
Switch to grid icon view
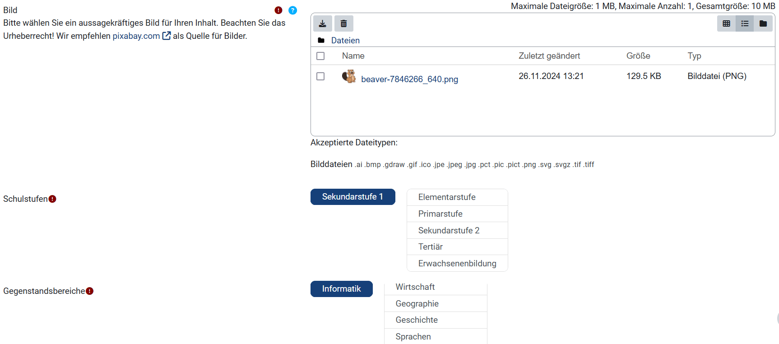tap(726, 23)
